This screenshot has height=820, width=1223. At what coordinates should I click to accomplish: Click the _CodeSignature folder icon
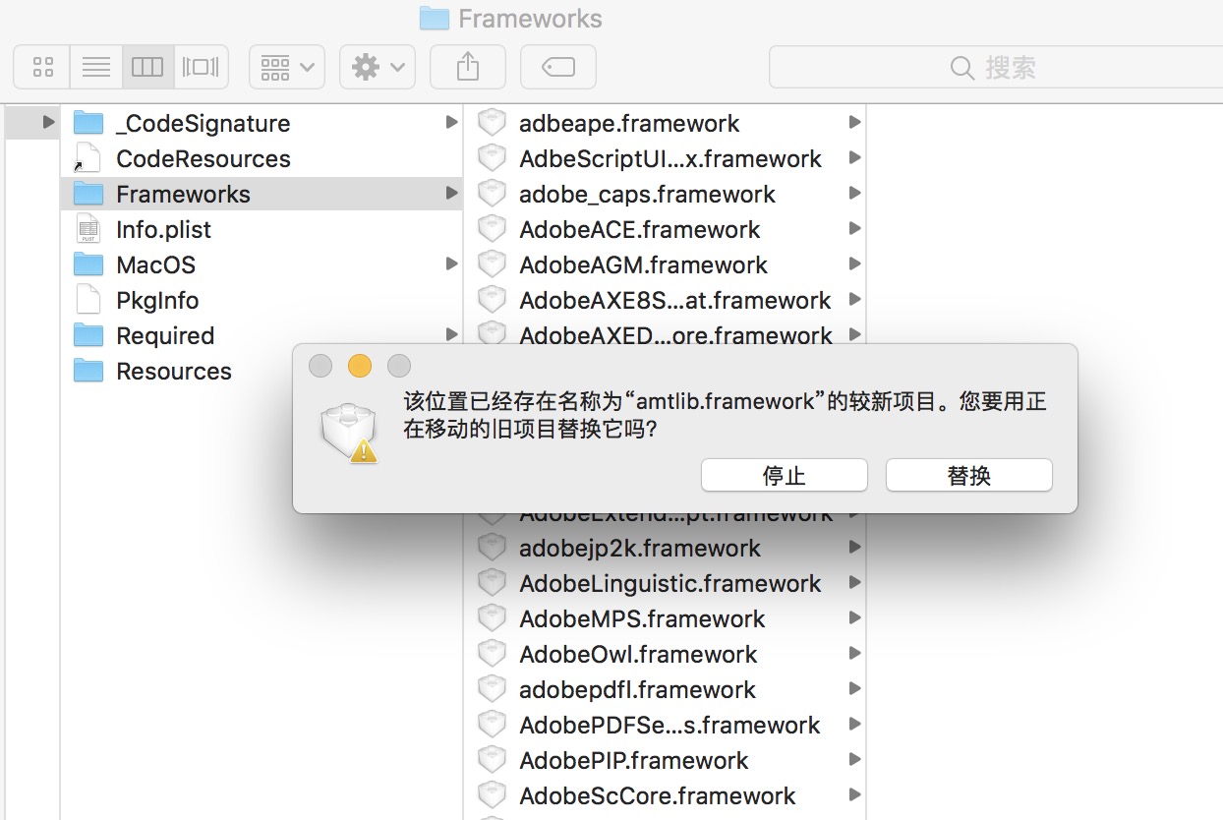88,123
